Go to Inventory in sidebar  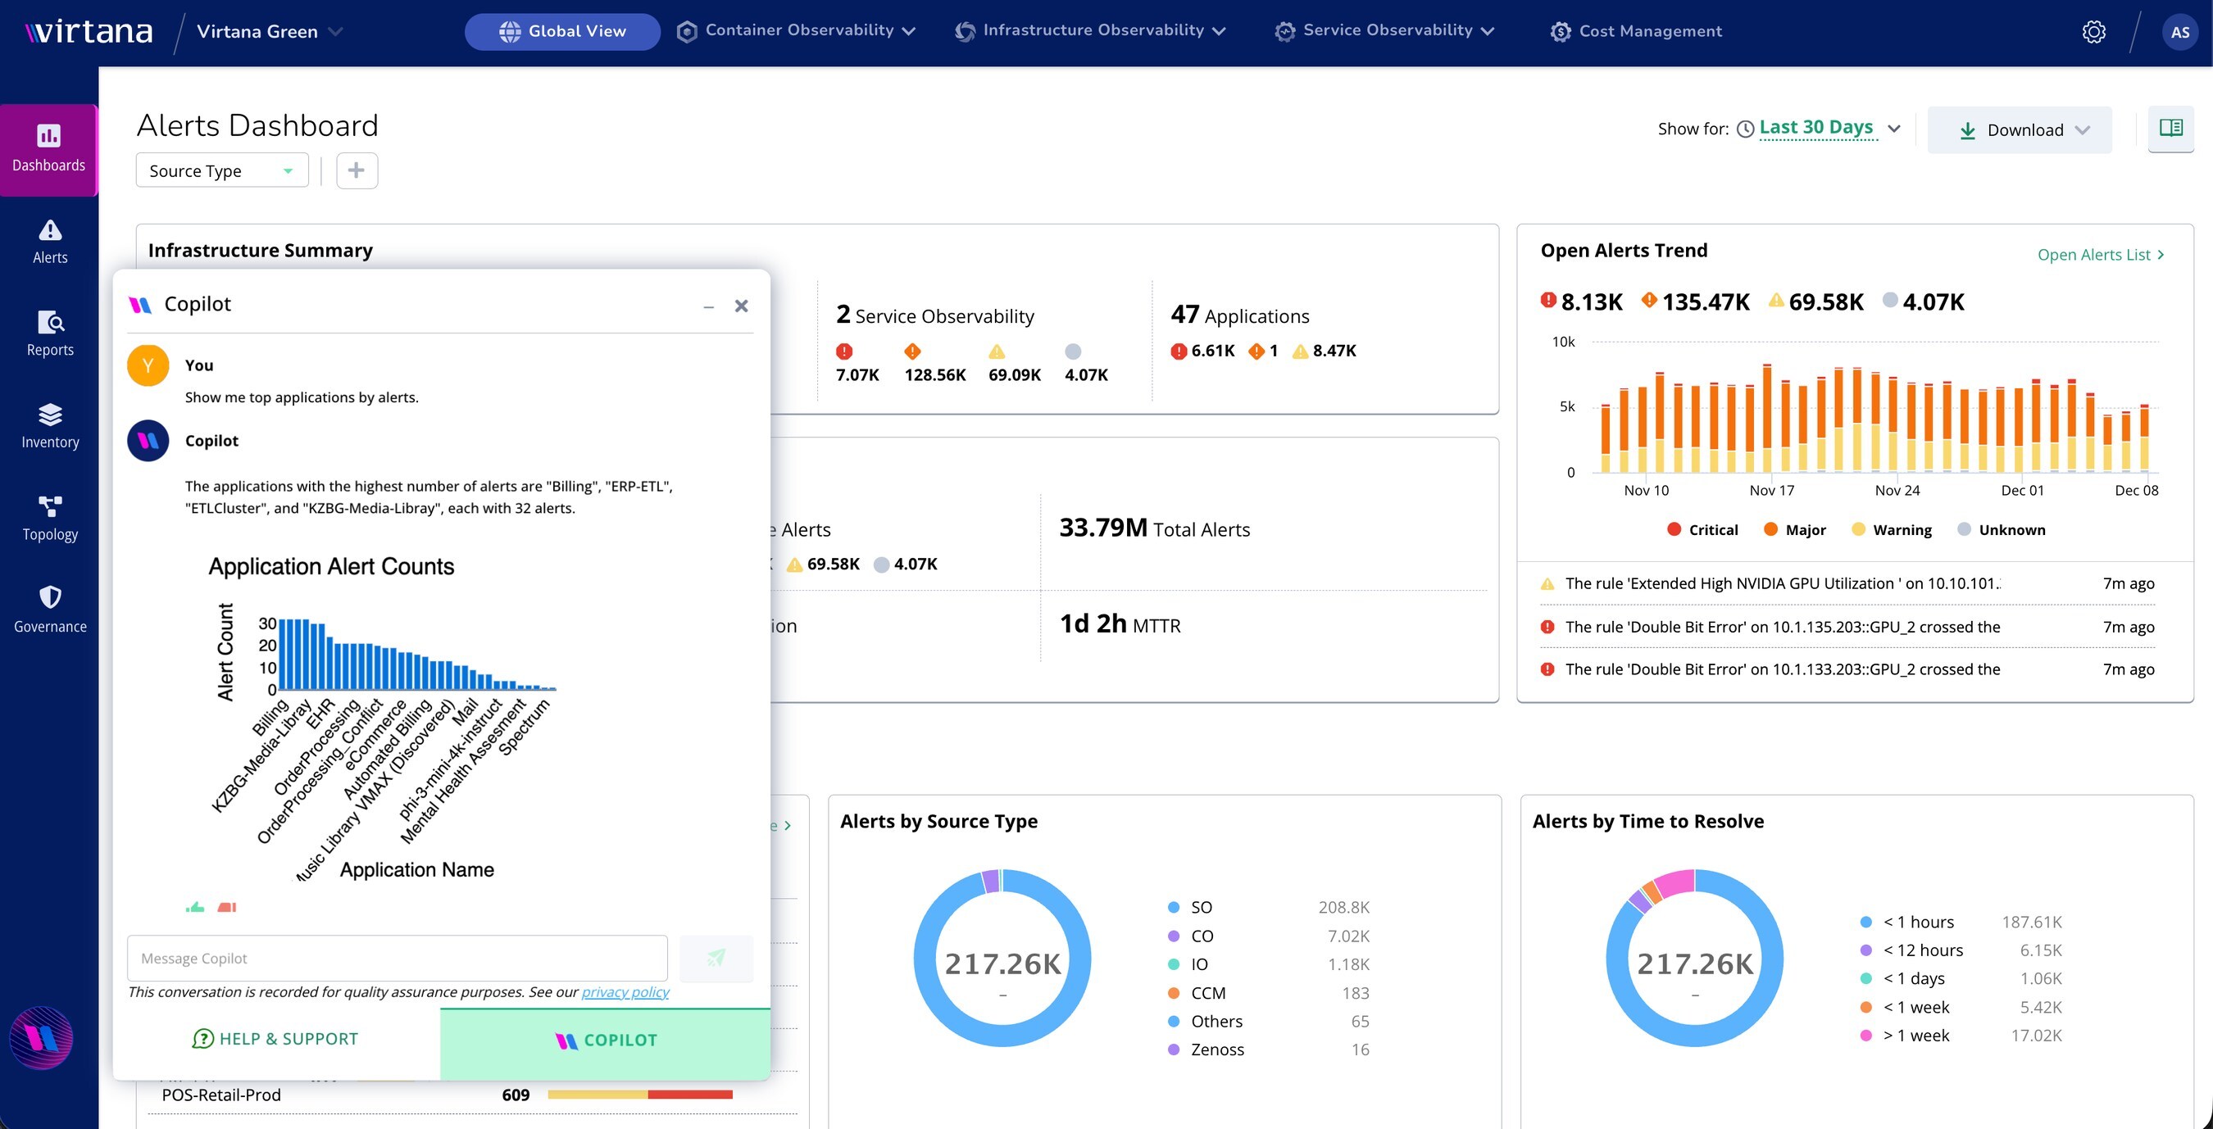coord(50,426)
